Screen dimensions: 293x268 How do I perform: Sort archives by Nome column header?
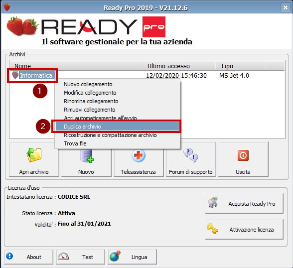[x=76, y=66]
